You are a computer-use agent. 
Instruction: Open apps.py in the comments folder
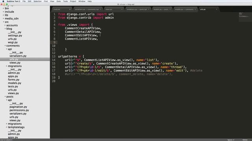(13, 76)
